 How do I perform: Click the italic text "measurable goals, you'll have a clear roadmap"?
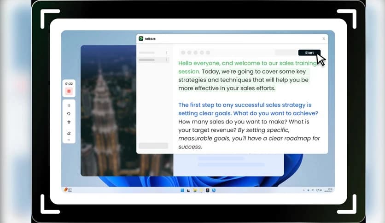(x=244, y=138)
